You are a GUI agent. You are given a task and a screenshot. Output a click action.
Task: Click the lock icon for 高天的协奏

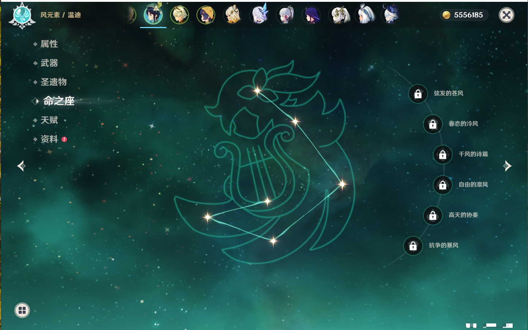click(433, 215)
